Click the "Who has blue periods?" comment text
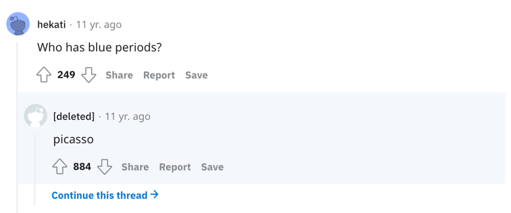Image resolution: width=511 pixels, height=213 pixels. (99, 47)
